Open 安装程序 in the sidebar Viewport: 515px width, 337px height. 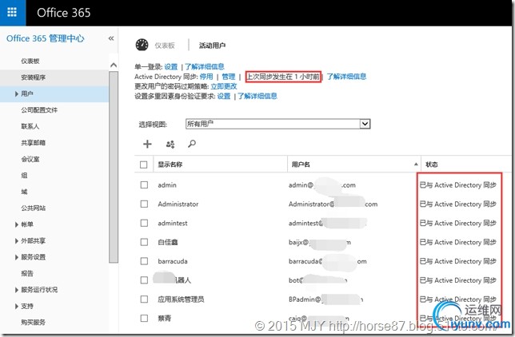pos(33,77)
